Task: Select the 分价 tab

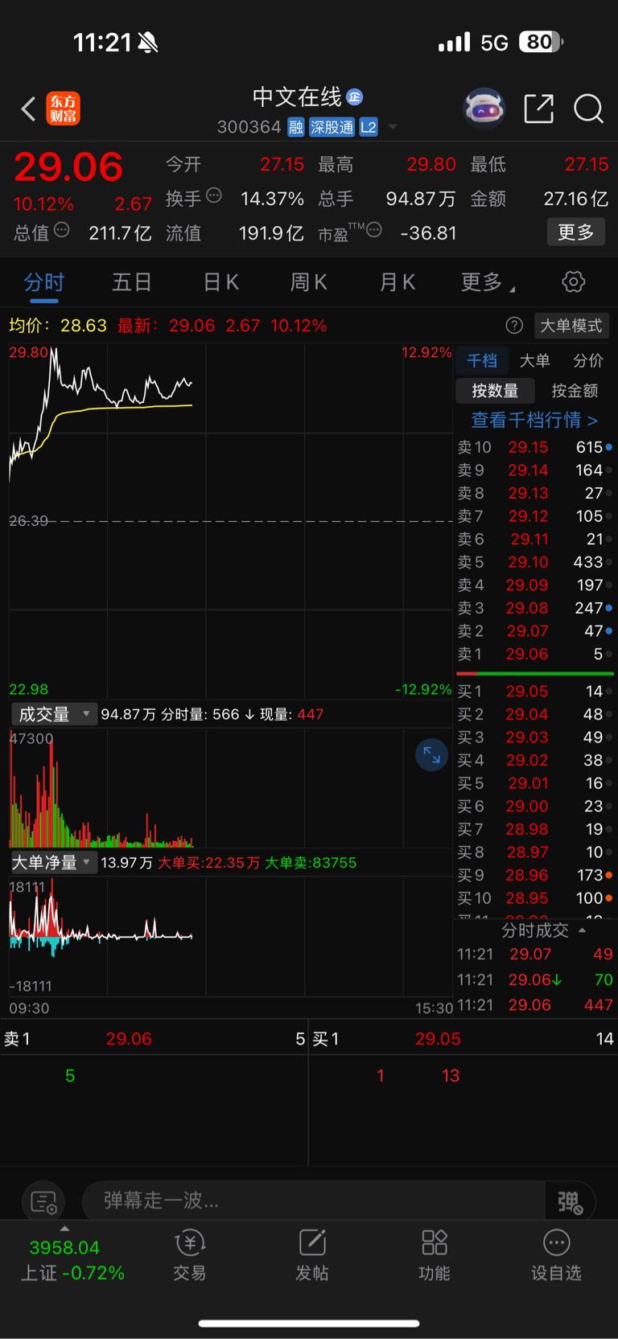Action: (x=587, y=361)
